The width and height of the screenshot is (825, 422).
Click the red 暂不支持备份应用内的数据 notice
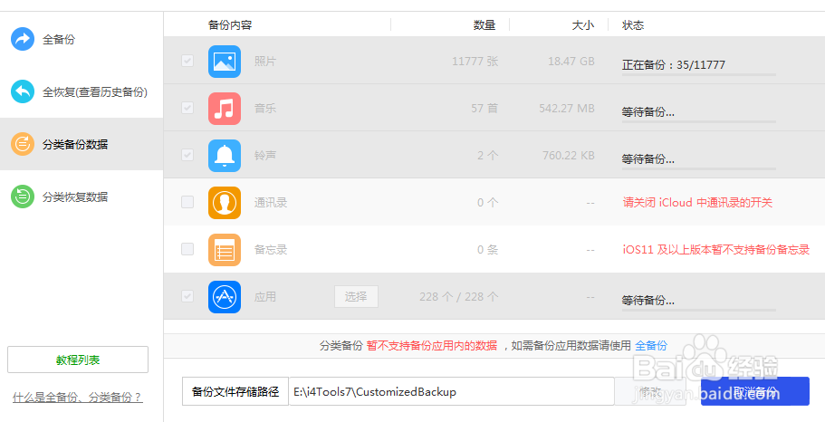(432, 346)
